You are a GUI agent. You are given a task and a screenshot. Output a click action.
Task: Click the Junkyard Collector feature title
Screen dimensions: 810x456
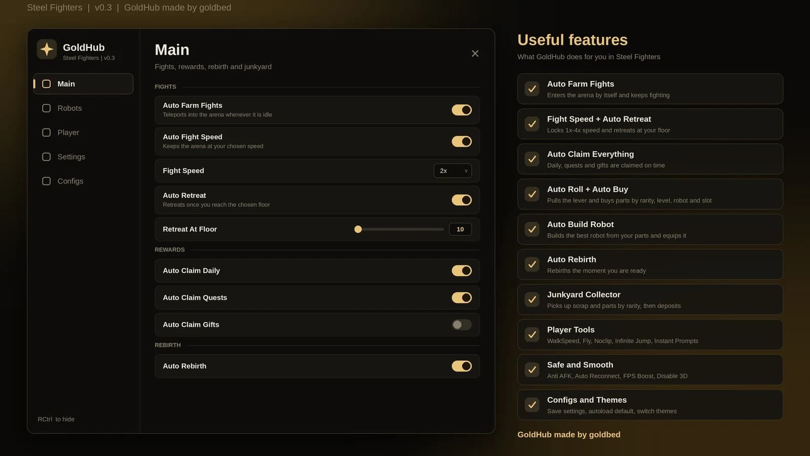[x=584, y=294]
